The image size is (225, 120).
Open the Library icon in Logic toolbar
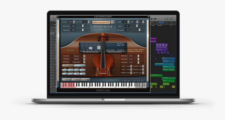click(52, 19)
